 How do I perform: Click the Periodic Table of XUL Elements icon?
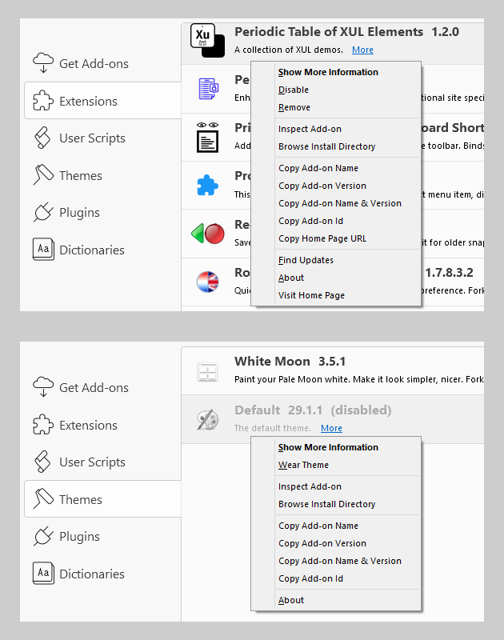tap(208, 41)
